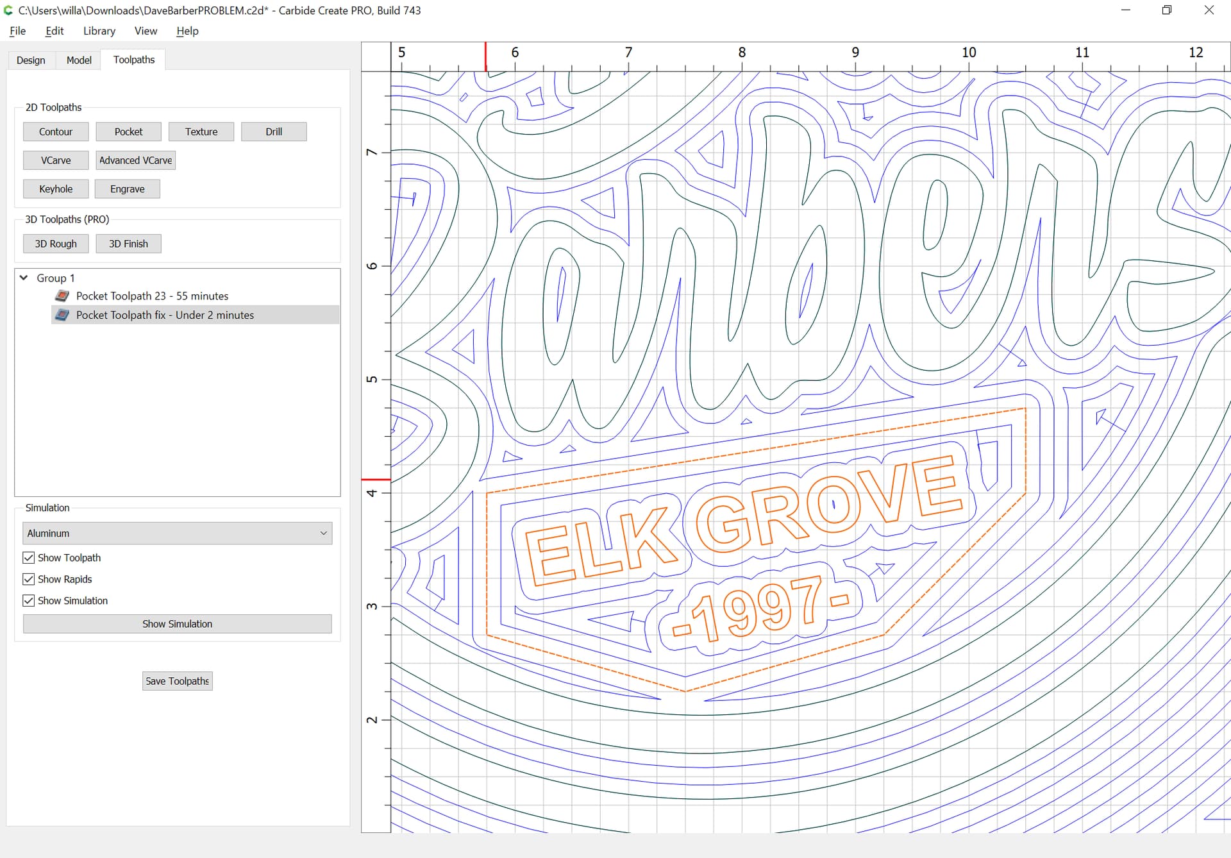Create an Advanced VCarve toolpath
This screenshot has height=858, width=1231.
135,160
